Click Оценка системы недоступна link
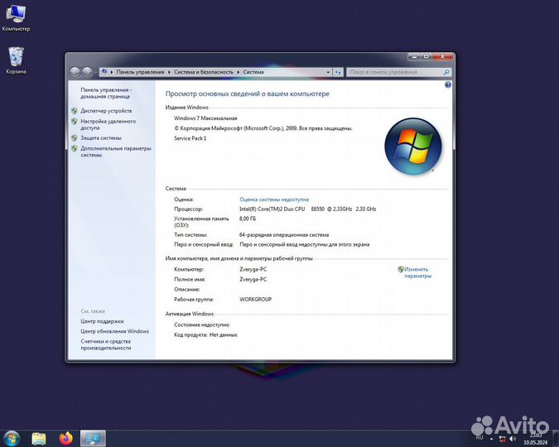559x447 pixels. 274,199
